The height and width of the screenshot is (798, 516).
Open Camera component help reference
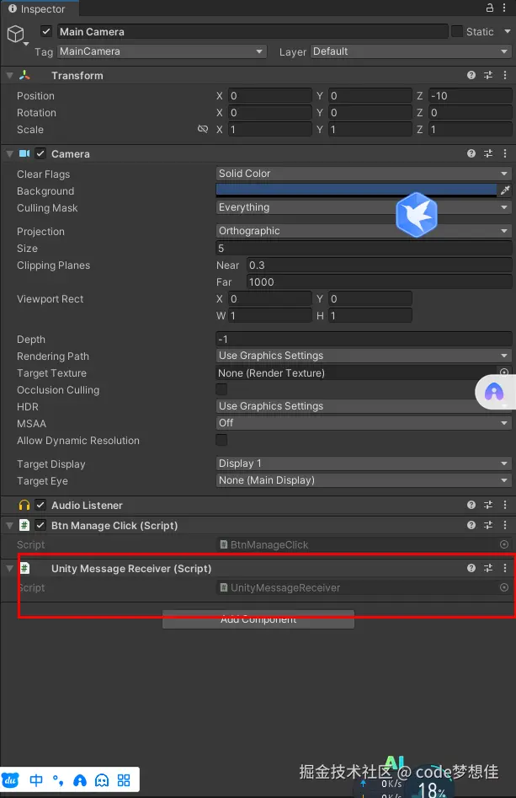(471, 153)
